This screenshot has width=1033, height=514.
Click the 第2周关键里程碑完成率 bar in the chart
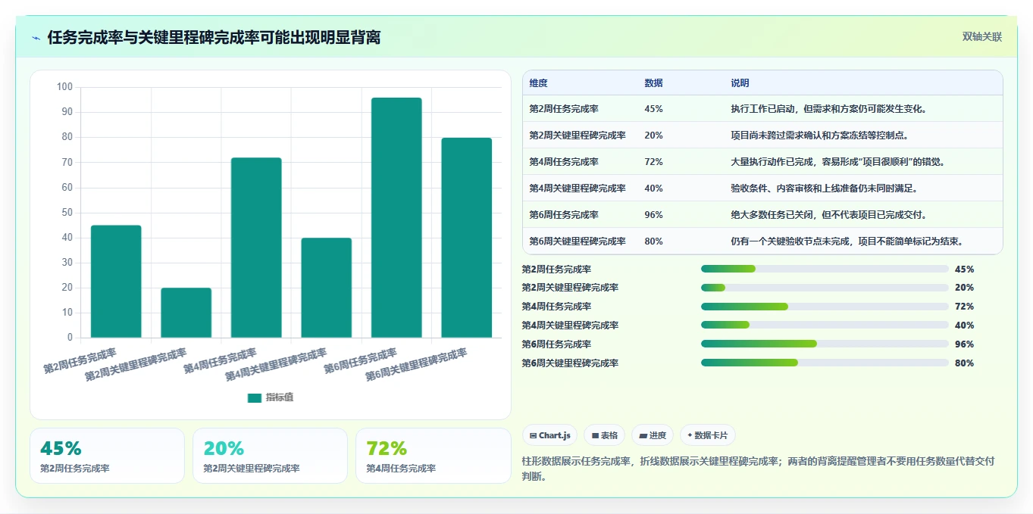186,313
